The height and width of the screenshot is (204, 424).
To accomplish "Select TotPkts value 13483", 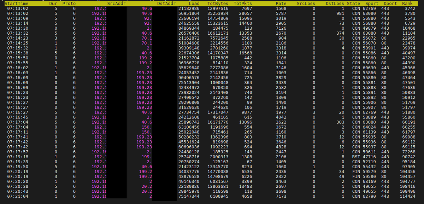I will 245,186.
